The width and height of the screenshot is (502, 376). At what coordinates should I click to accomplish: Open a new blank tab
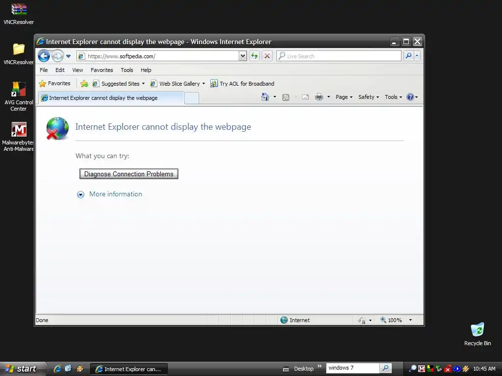(x=192, y=98)
